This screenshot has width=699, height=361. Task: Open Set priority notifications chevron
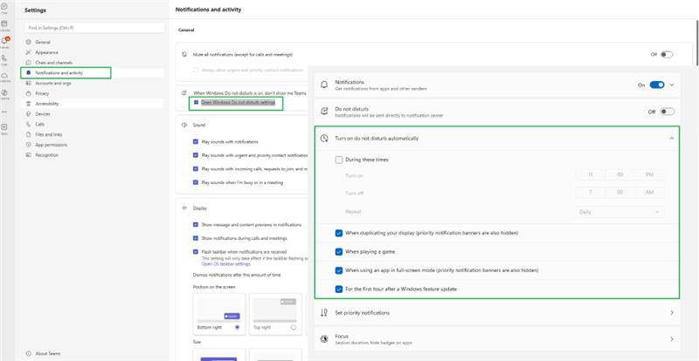click(x=672, y=313)
